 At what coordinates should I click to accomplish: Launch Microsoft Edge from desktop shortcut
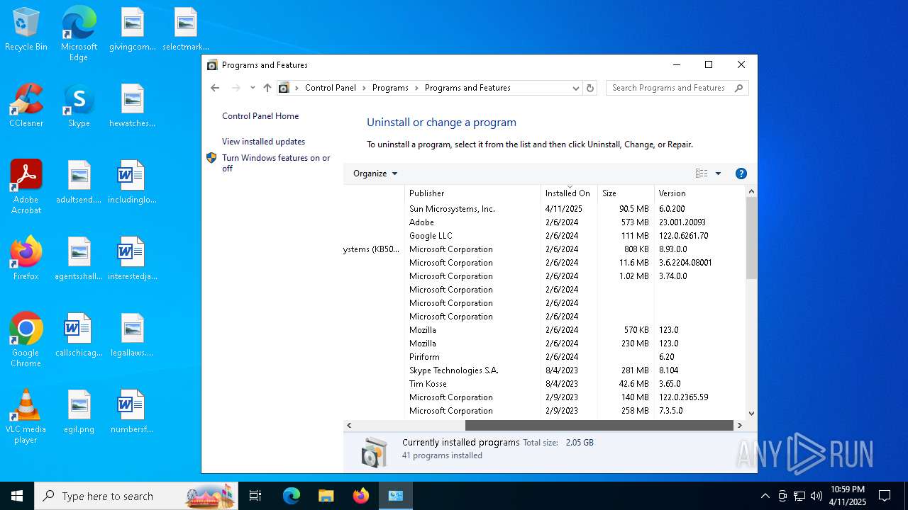pyautogui.click(x=79, y=33)
